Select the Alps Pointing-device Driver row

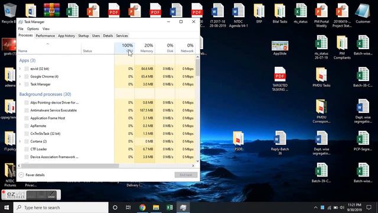[x=106, y=102]
